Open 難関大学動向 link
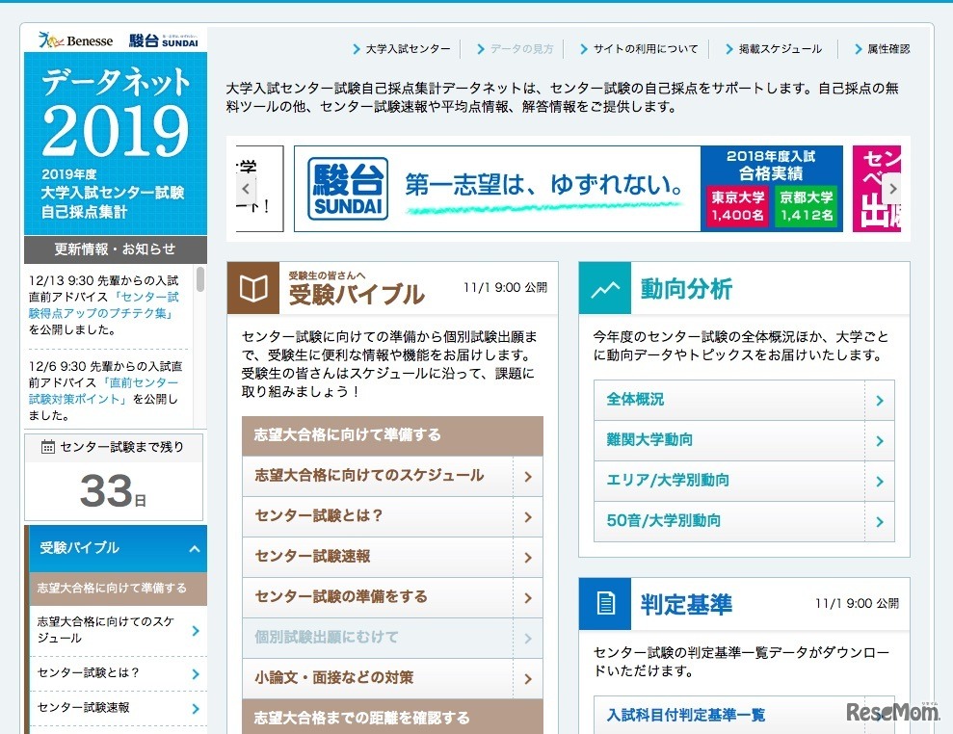The image size is (953, 734). 649,439
